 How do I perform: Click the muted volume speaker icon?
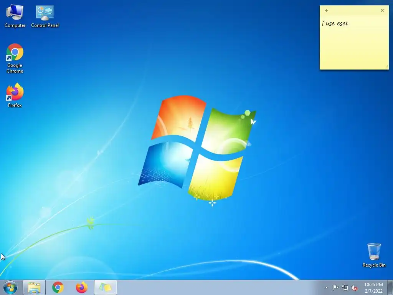(354, 288)
